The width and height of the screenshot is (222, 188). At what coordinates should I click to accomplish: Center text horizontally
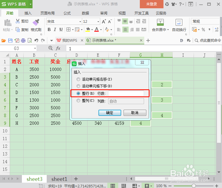click(x=125, y=30)
